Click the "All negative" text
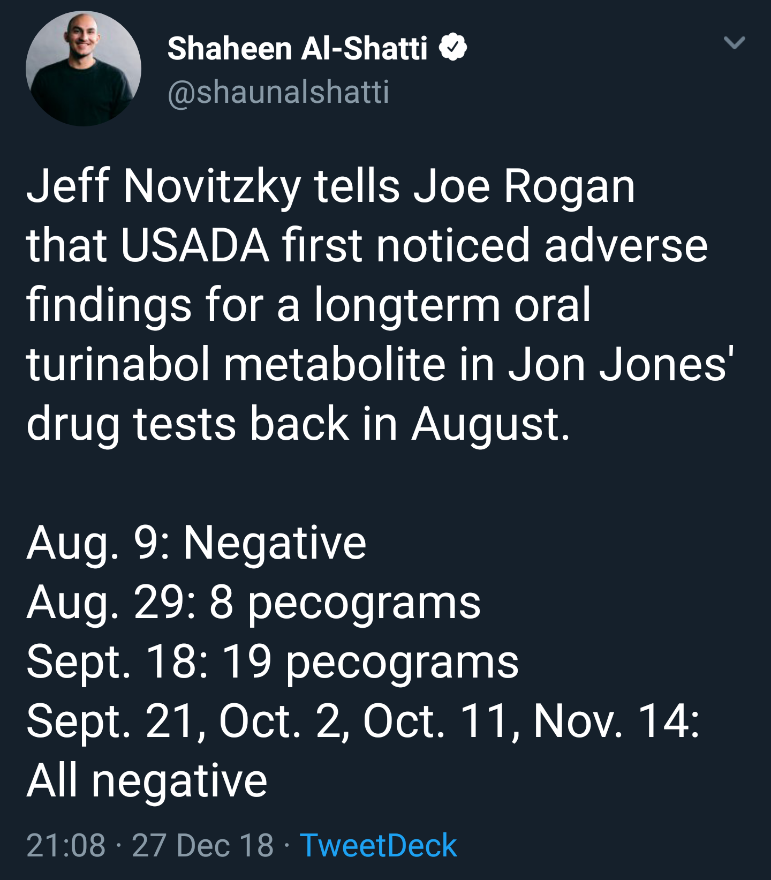This screenshot has width=771, height=880. tap(147, 780)
